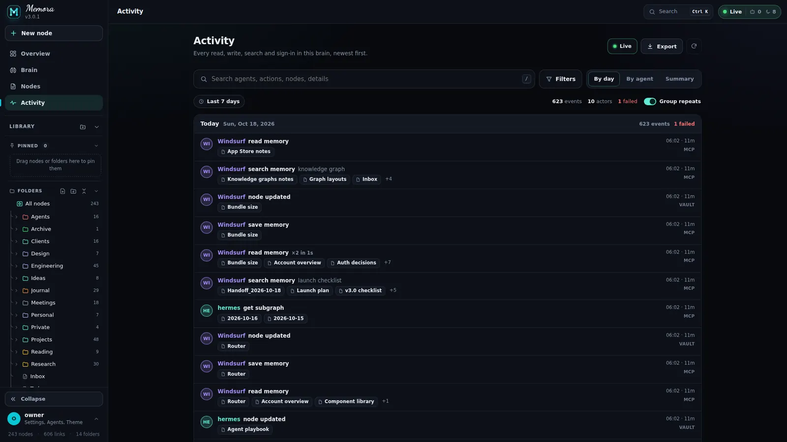Click the owner avatar circle
Screen dimensions: 787x442
click(14, 418)
